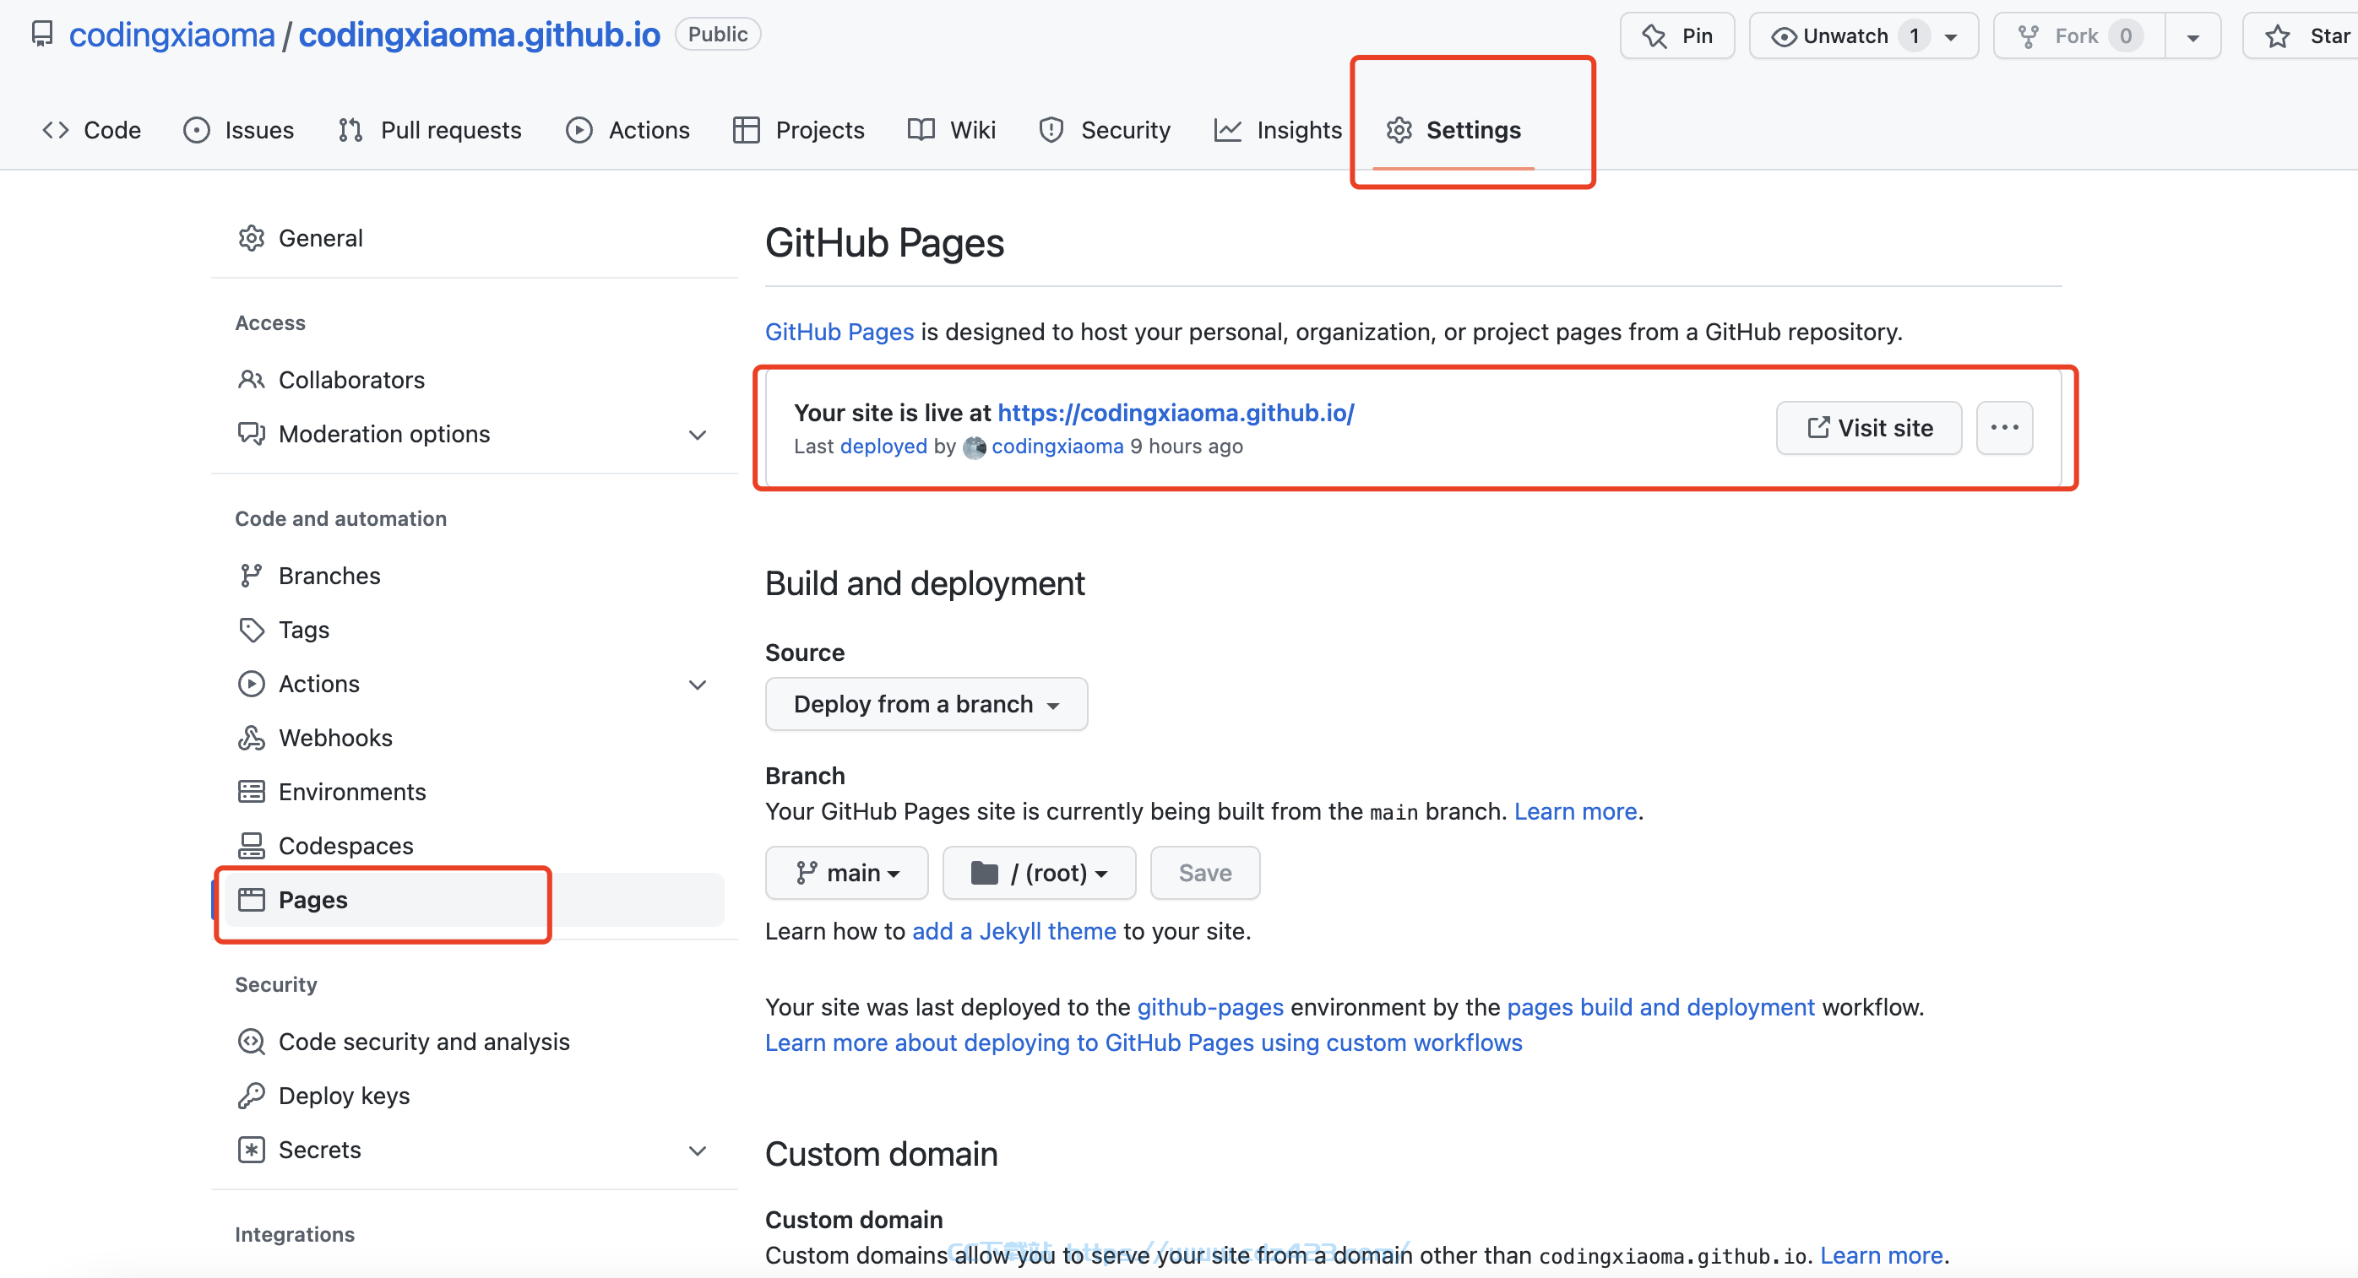
Task: Open live site URL https://codingxiaoma.github.io/
Action: (1176, 413)
